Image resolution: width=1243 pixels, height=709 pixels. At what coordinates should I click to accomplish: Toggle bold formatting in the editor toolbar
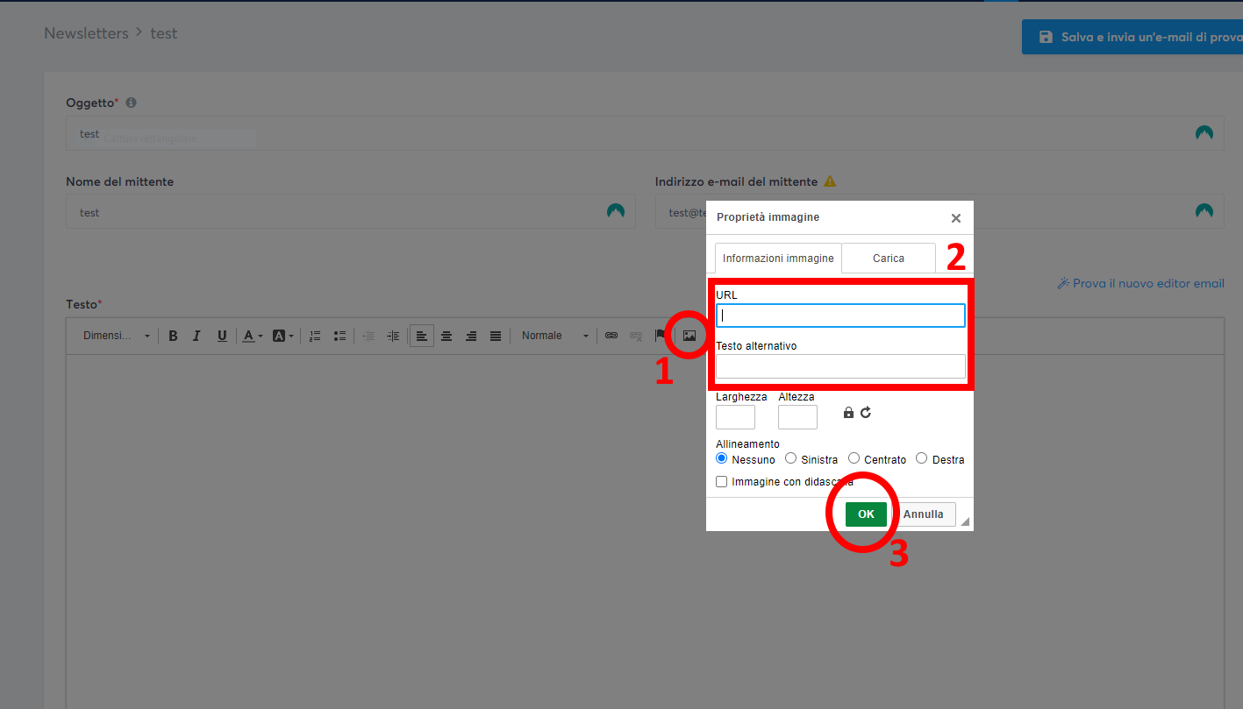(173, 335)
